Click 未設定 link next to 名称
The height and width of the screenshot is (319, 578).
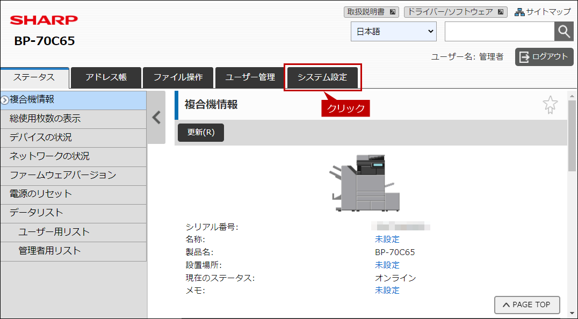(x=387, y=240)
